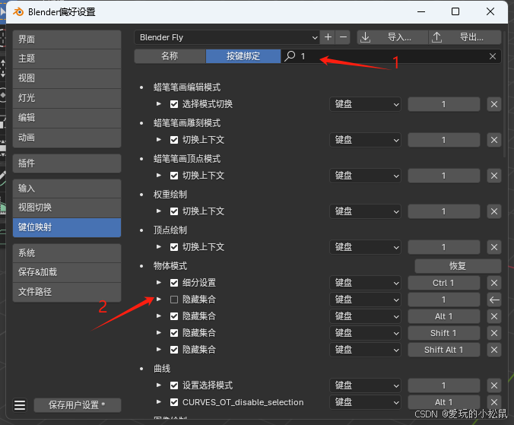Uncheck 隐藏集合 bound to Shift 1
The image size is (514, 425).
(174, 333)
